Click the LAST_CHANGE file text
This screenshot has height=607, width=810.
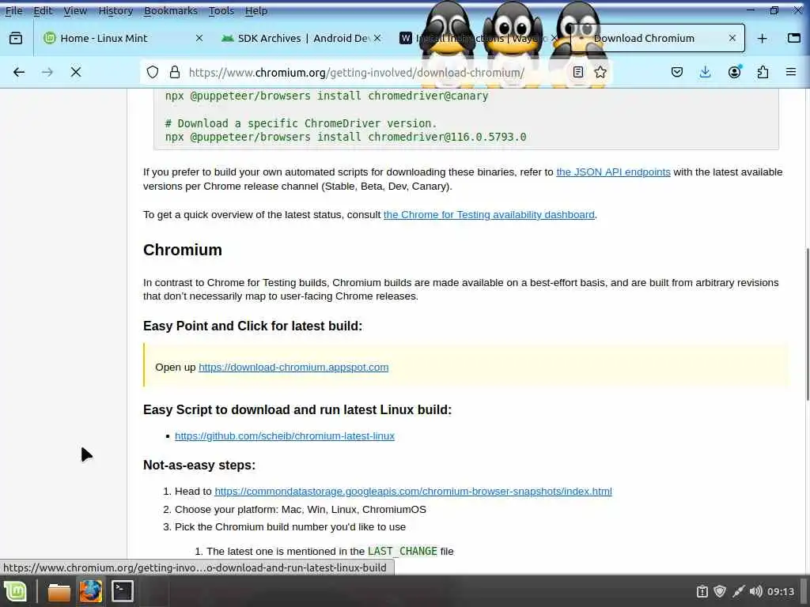pos(403,551)
